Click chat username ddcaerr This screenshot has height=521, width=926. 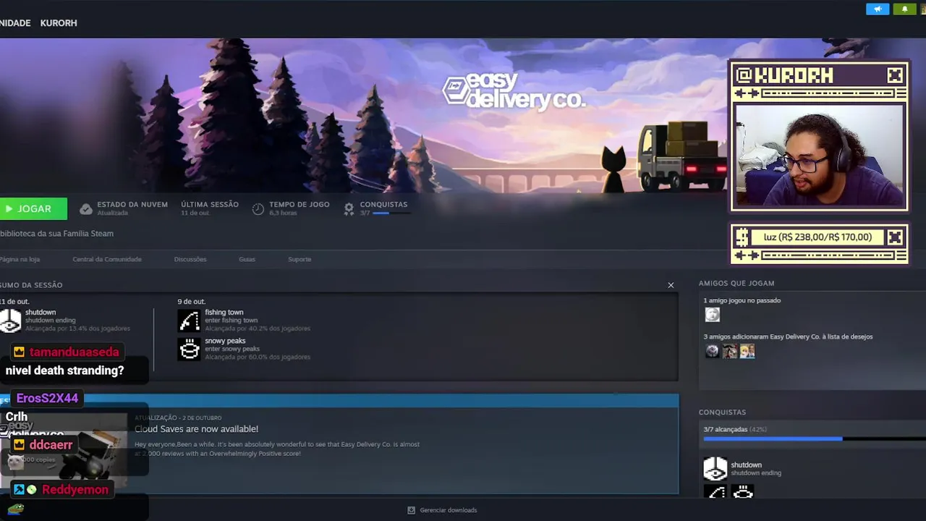pyautogui.click(x=51, y=444)
